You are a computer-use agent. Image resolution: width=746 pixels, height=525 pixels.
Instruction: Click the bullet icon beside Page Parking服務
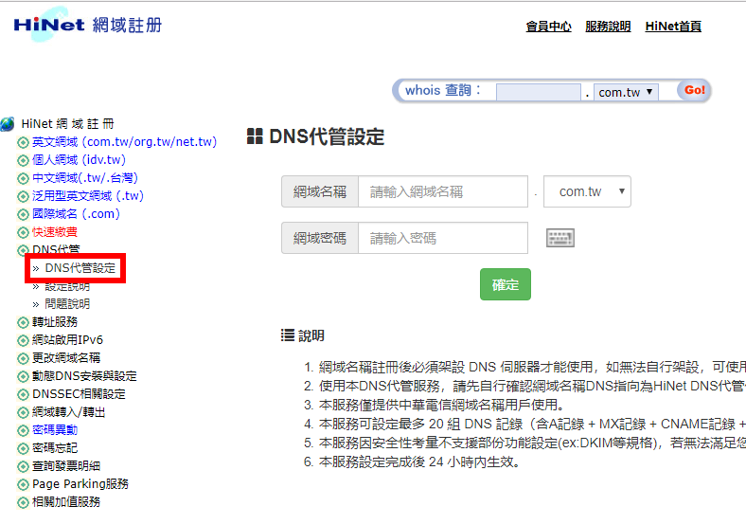[23, 484]
